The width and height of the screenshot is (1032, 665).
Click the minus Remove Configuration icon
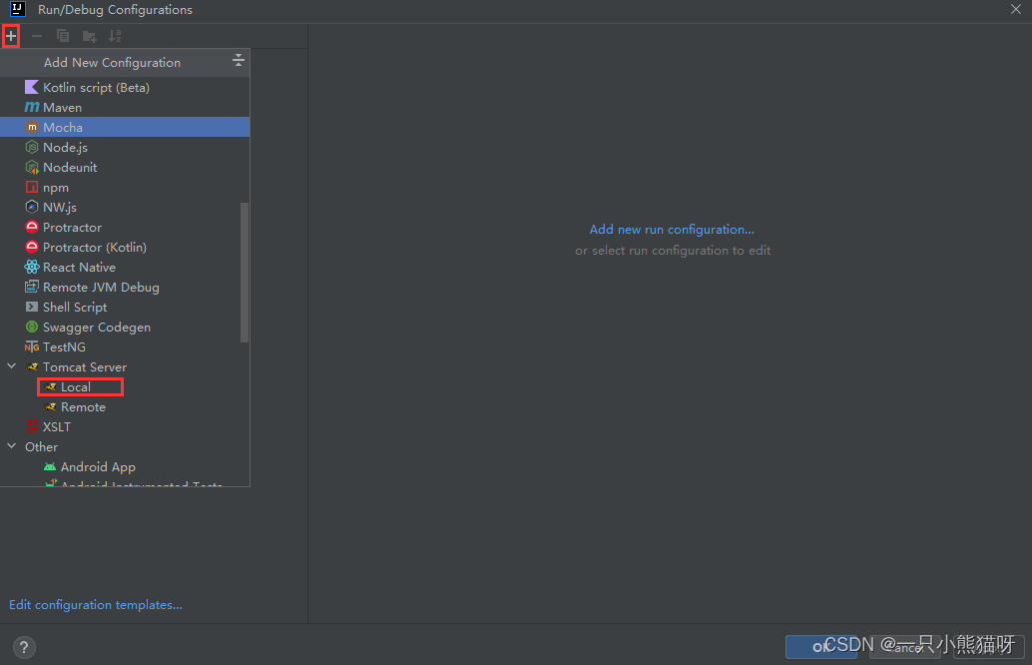(x=37, y=36)
